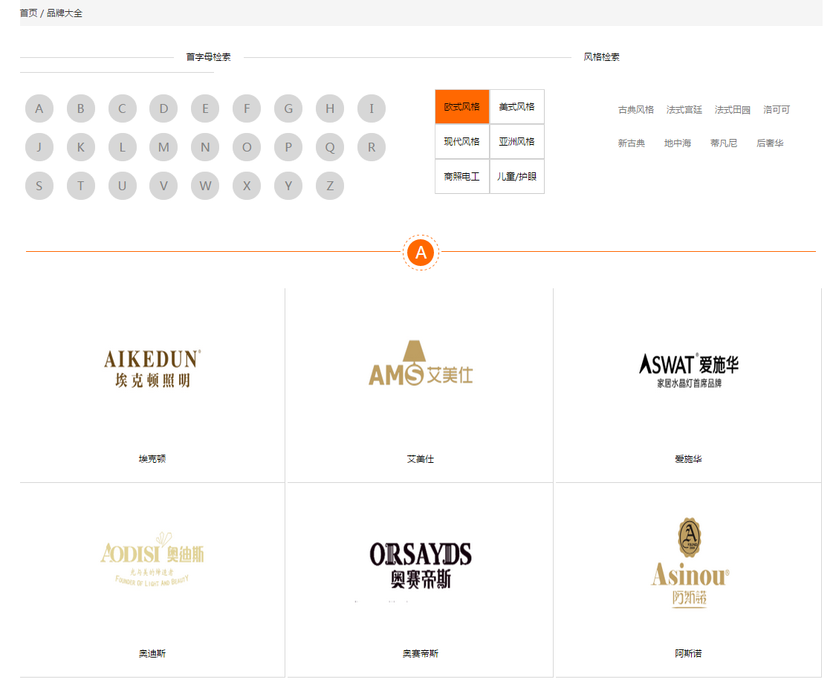Select the letter R circle
The image size is (836, 688).
pyautogui.click(x=372, y=147)
